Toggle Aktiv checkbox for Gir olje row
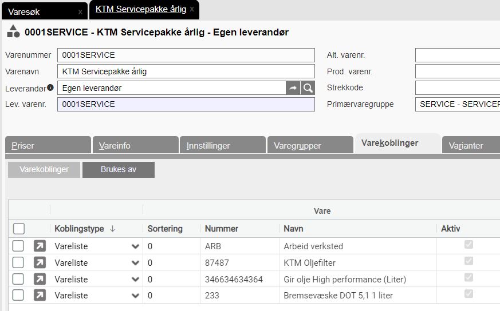500x311 pixels. point(468,277)
